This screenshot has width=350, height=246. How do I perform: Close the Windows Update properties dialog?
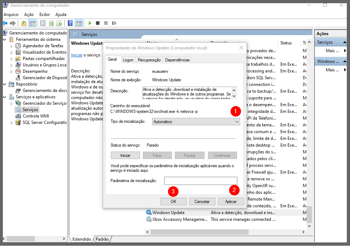click(x=241, y=48)
